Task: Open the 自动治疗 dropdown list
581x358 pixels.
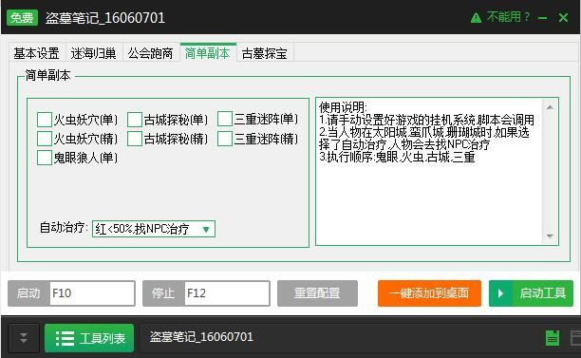Action: pyautogui.click(x=154, y=229)
